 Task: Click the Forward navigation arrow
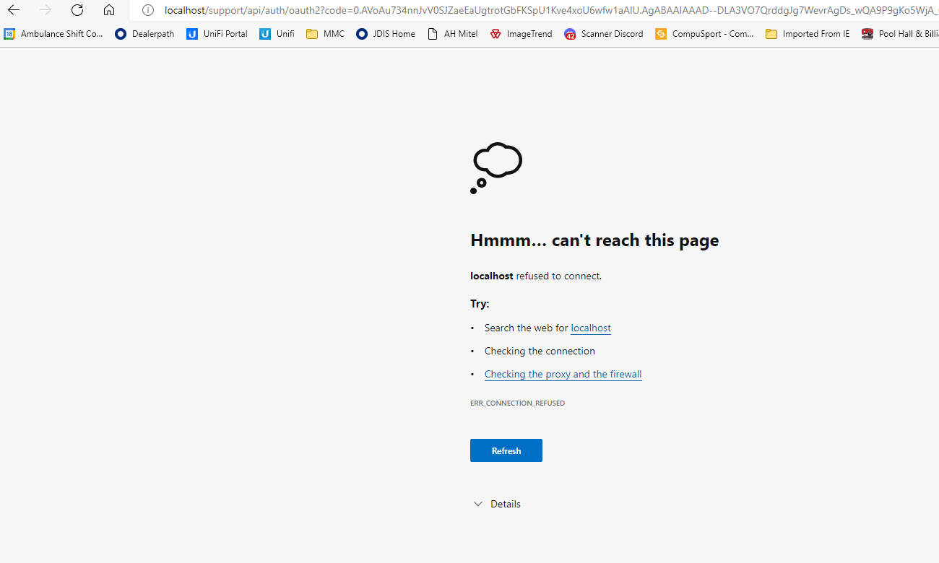click(46, 10)
